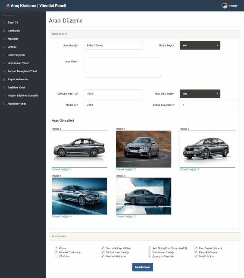Click the Görseli Değiştir 2 link
Image resolution: width=244 pixels, height=278 pixels.
126,169
